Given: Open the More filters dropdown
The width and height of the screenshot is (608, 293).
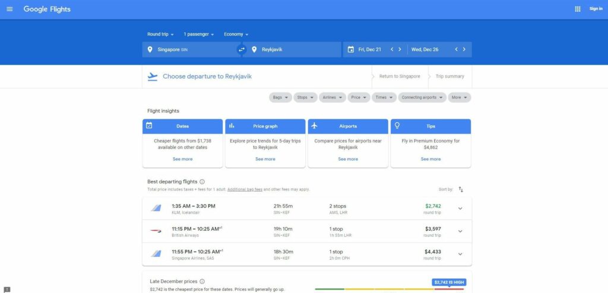Looking at the screenshot, I should [x=460, y=98].
